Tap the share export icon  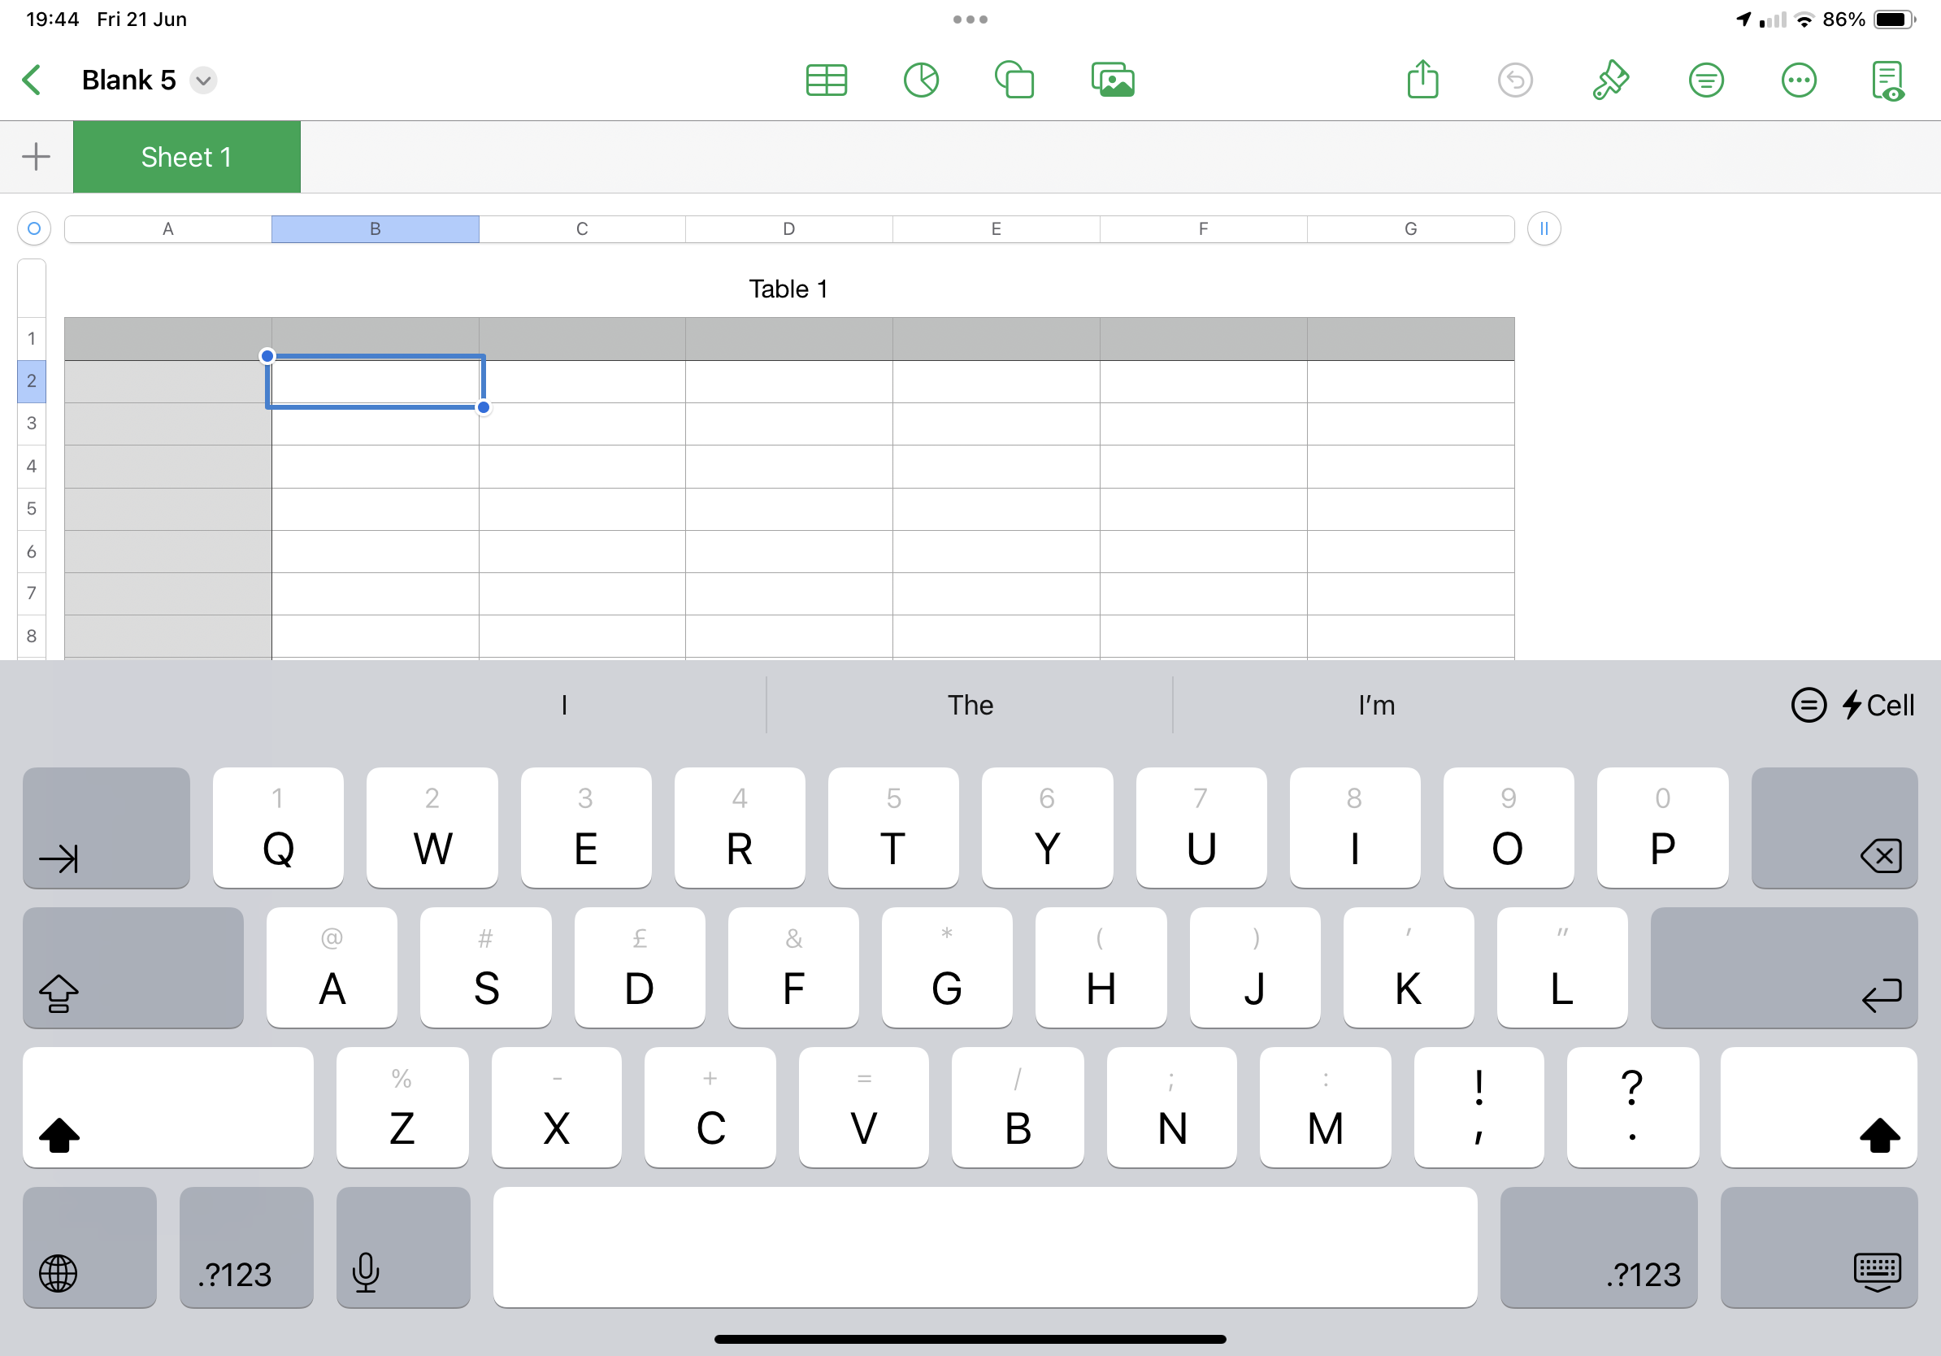1422,80
